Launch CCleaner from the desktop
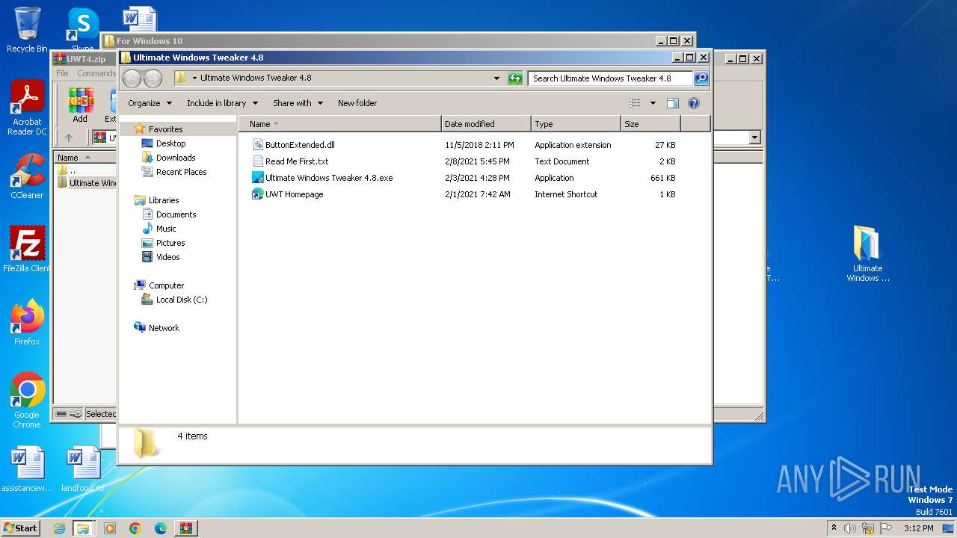Screen dimensions: 957x538 [27, 176]
